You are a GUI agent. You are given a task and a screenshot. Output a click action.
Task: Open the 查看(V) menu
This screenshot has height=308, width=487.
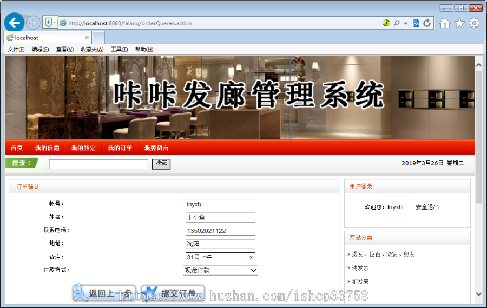click(x=64, y=49)
